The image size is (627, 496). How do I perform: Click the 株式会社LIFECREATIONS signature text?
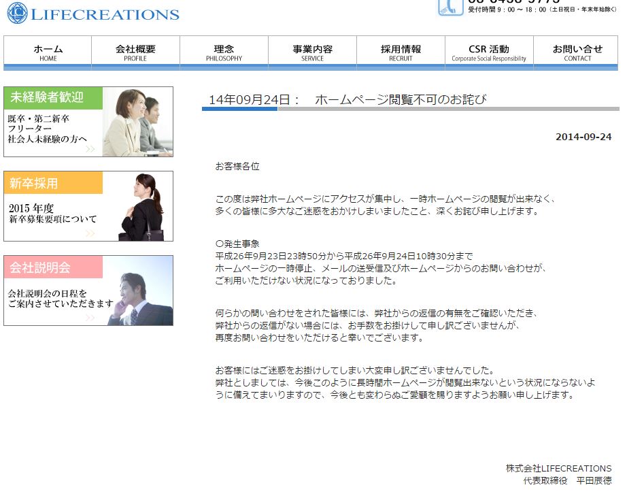point(558,468)
